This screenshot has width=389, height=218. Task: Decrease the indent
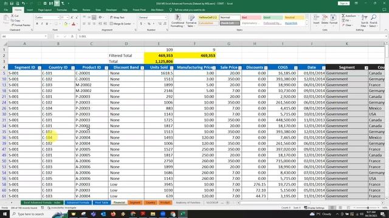[x=100, y=24]
